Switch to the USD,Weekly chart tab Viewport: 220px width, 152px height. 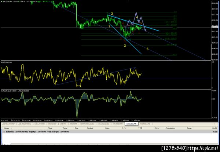(x=40, y=124)
